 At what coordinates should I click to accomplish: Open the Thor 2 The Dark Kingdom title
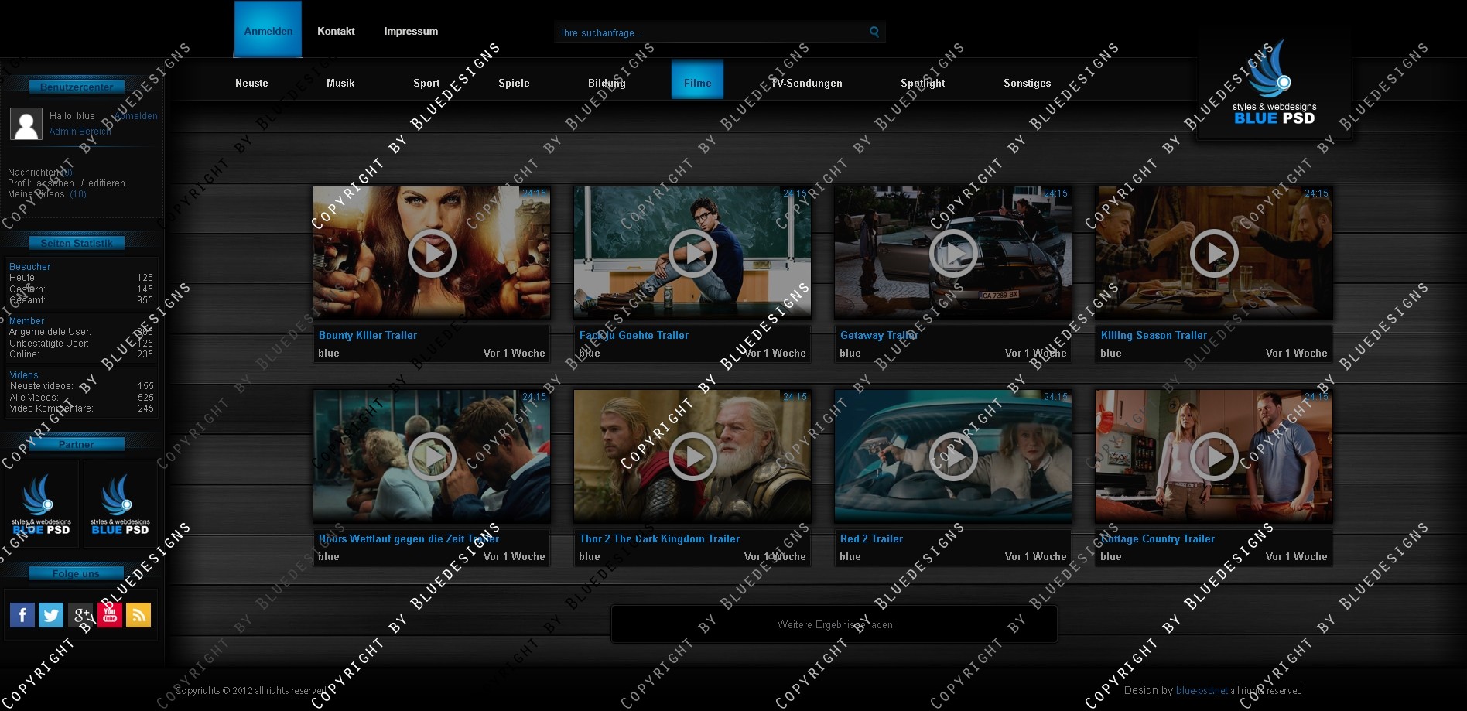[x=659, y=538]
